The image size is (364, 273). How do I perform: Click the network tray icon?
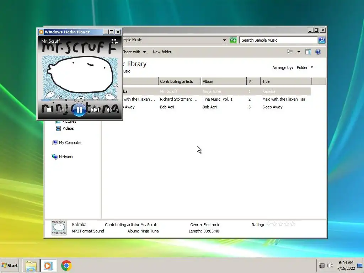(x=321, y=265)
